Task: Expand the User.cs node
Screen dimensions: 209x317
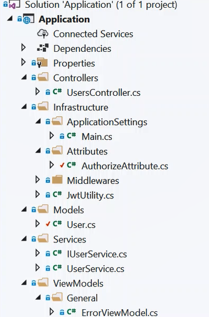Action: 38,223
